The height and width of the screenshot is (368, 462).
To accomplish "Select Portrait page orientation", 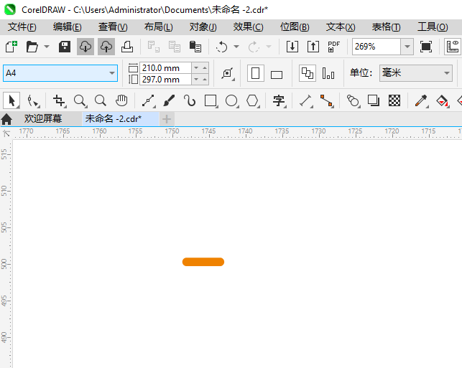I will coord(256,73).
